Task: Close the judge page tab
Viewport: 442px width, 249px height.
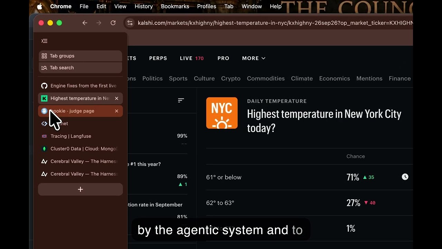Action: point(116,111)
